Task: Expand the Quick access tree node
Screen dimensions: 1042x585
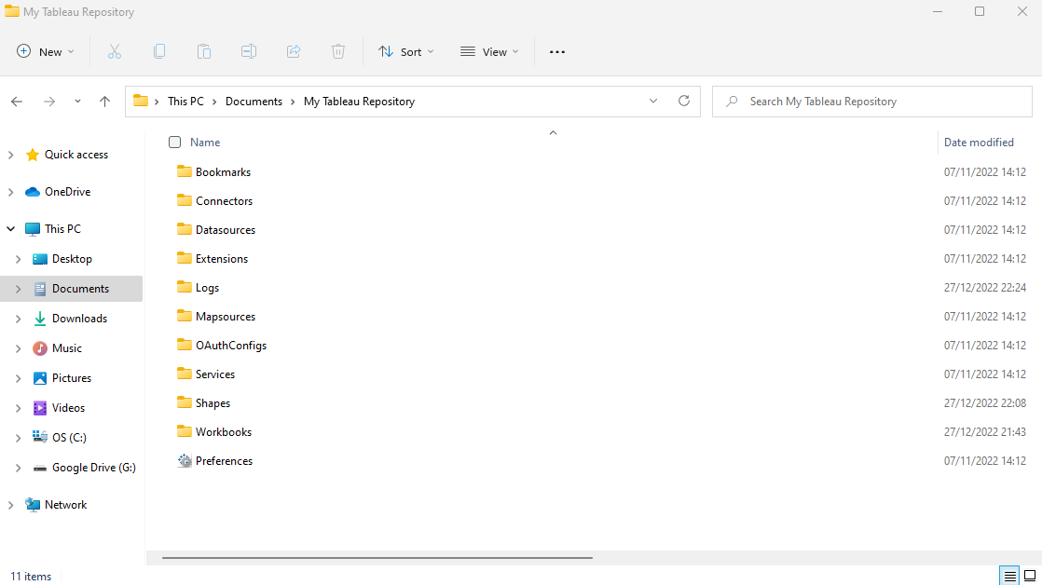Action: click(x=10, y=155)
